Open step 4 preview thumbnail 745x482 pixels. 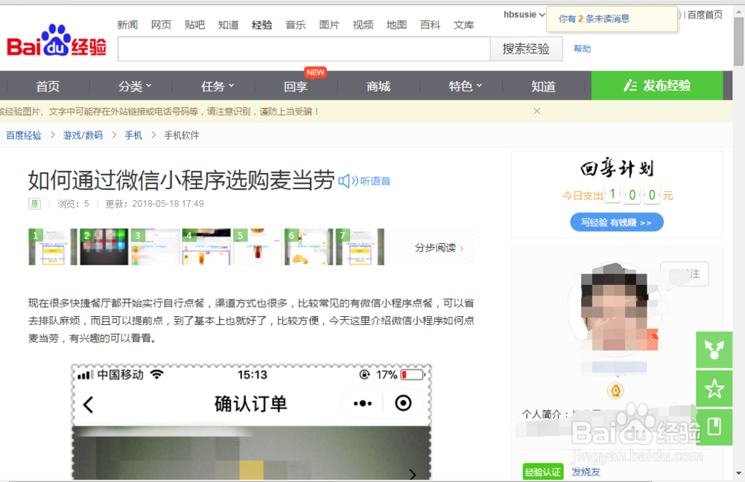pos(206,246)
